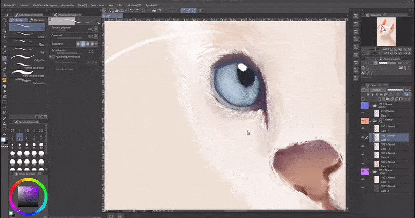Select Plumilla con puntas sub tool

(x=27, y=66)
